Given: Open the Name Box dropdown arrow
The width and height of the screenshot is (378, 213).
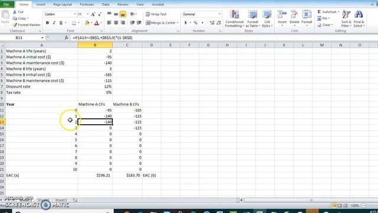Looking at the screenshot, I should click(42, 38).
